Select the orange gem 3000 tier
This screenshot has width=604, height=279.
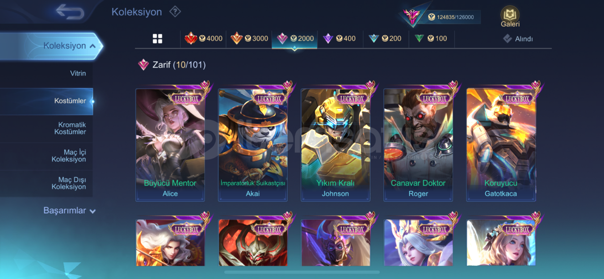[249, 39]
